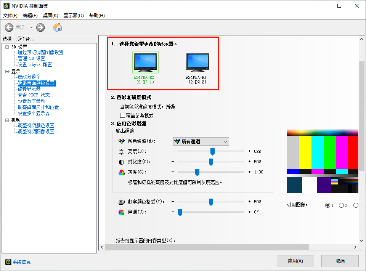The image size is (366, 271).
Task: Select monitor A24FBA-RX (2 的 2)
Action: (197, 62)
